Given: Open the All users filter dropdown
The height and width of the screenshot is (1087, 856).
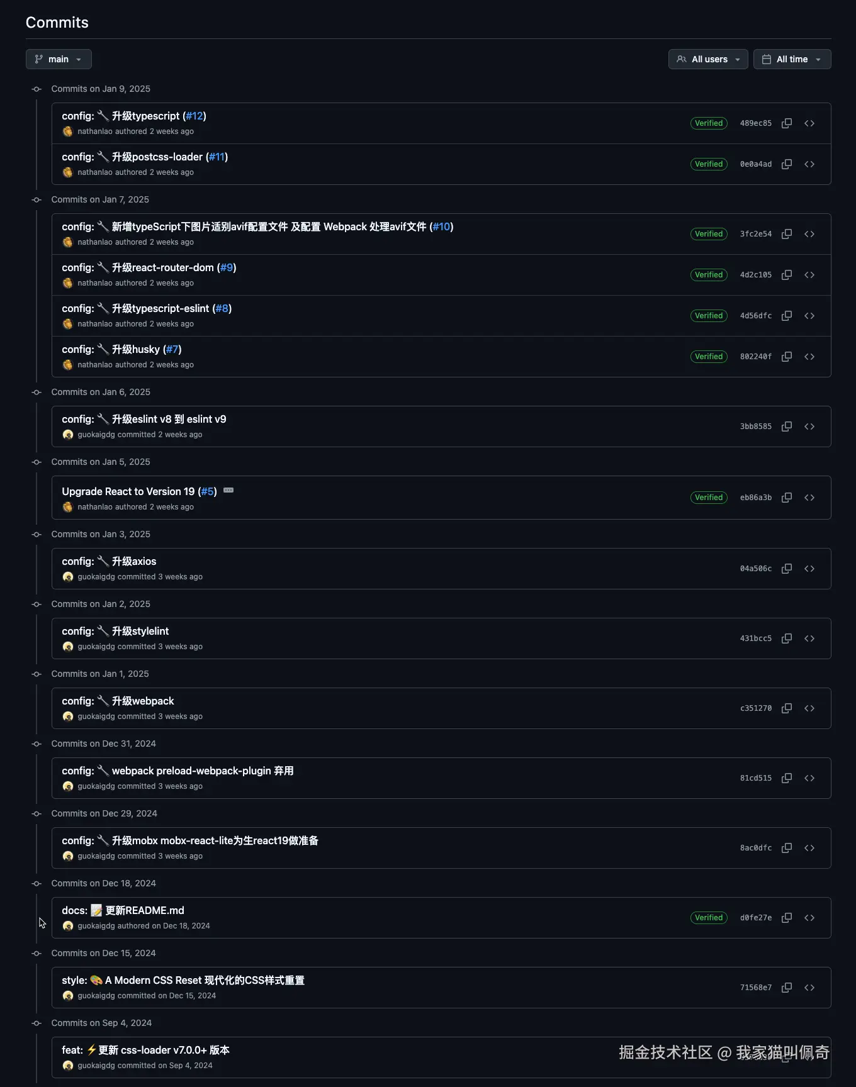Looking at the screenshot, I should click(708, 59).
